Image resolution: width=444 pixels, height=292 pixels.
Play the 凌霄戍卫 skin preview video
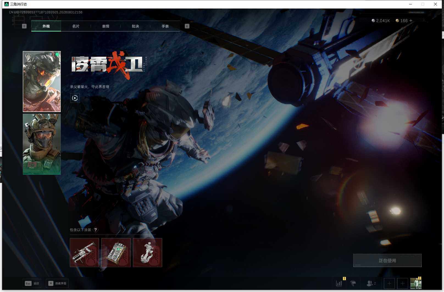coord(75,98)
